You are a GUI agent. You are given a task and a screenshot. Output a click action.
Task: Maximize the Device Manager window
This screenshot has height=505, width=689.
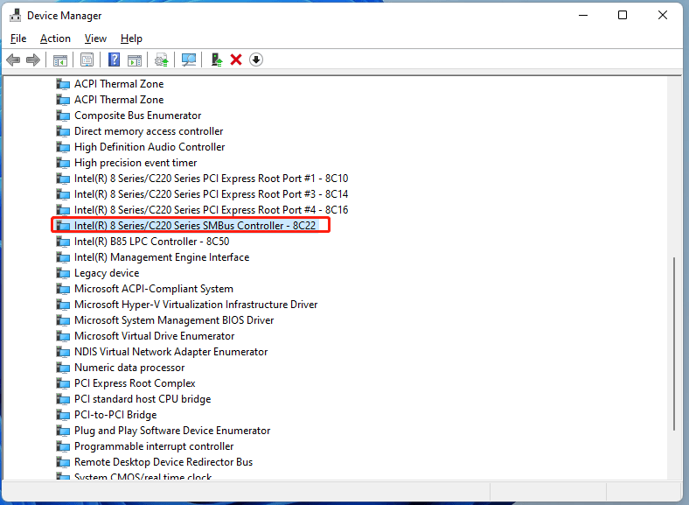point(623,16)
